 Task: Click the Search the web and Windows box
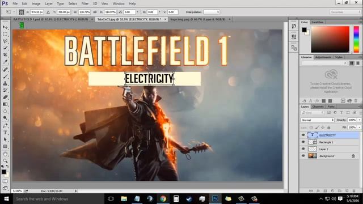[58, 199]
